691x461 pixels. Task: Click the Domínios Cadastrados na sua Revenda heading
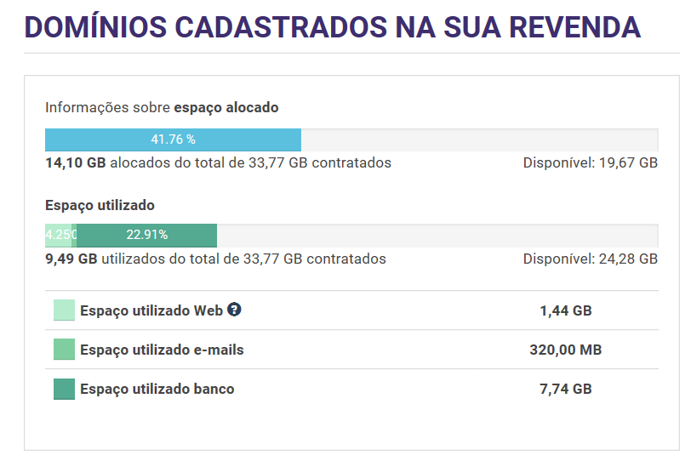coord(332,27)
